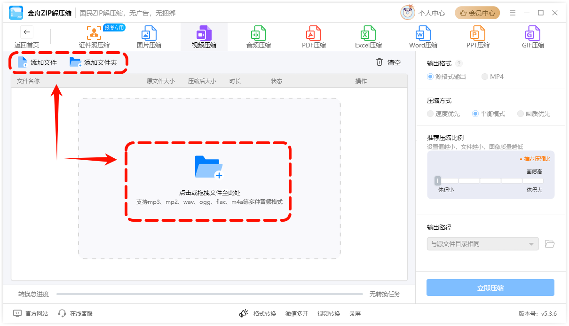Click the 状态 column header
This screenshot has width=569, height=326.
click(277, 81)
